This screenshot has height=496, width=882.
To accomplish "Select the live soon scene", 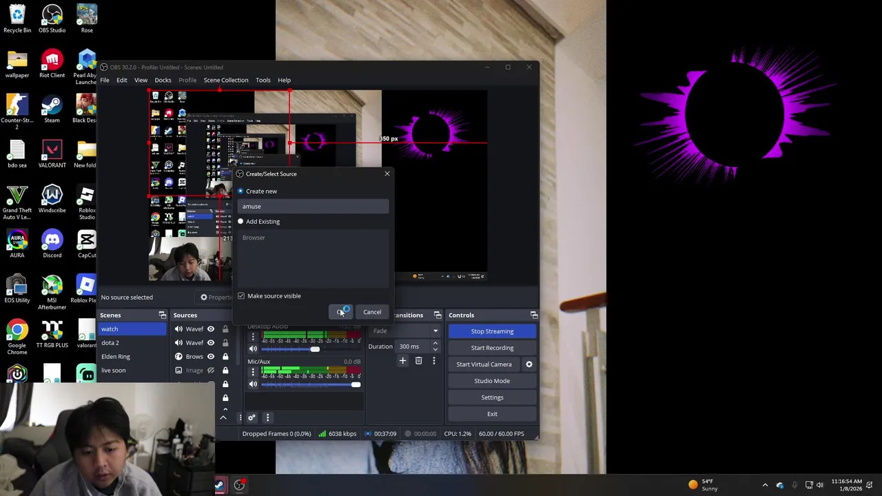I will pyautogui.click(x=132, y=370).
